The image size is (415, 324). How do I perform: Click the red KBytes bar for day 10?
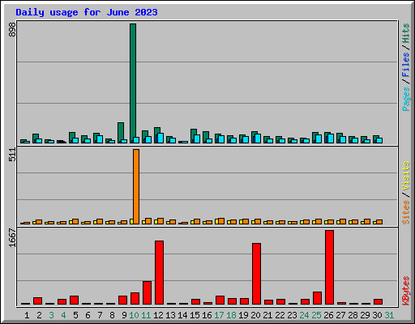click(135, 298)
